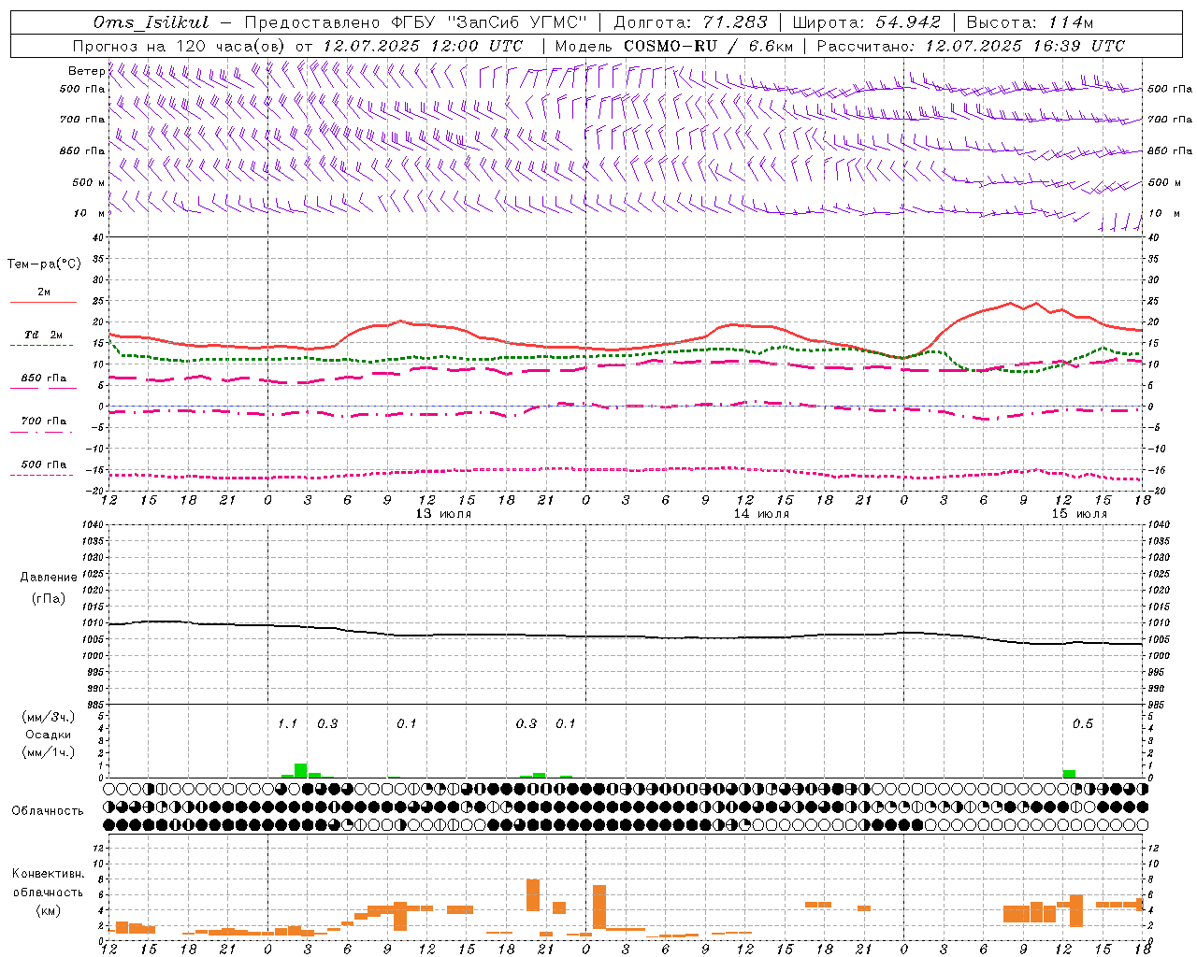Click the date label 13 июля
Viewport: 1197px width, 957px height.
tap(443, 514)
